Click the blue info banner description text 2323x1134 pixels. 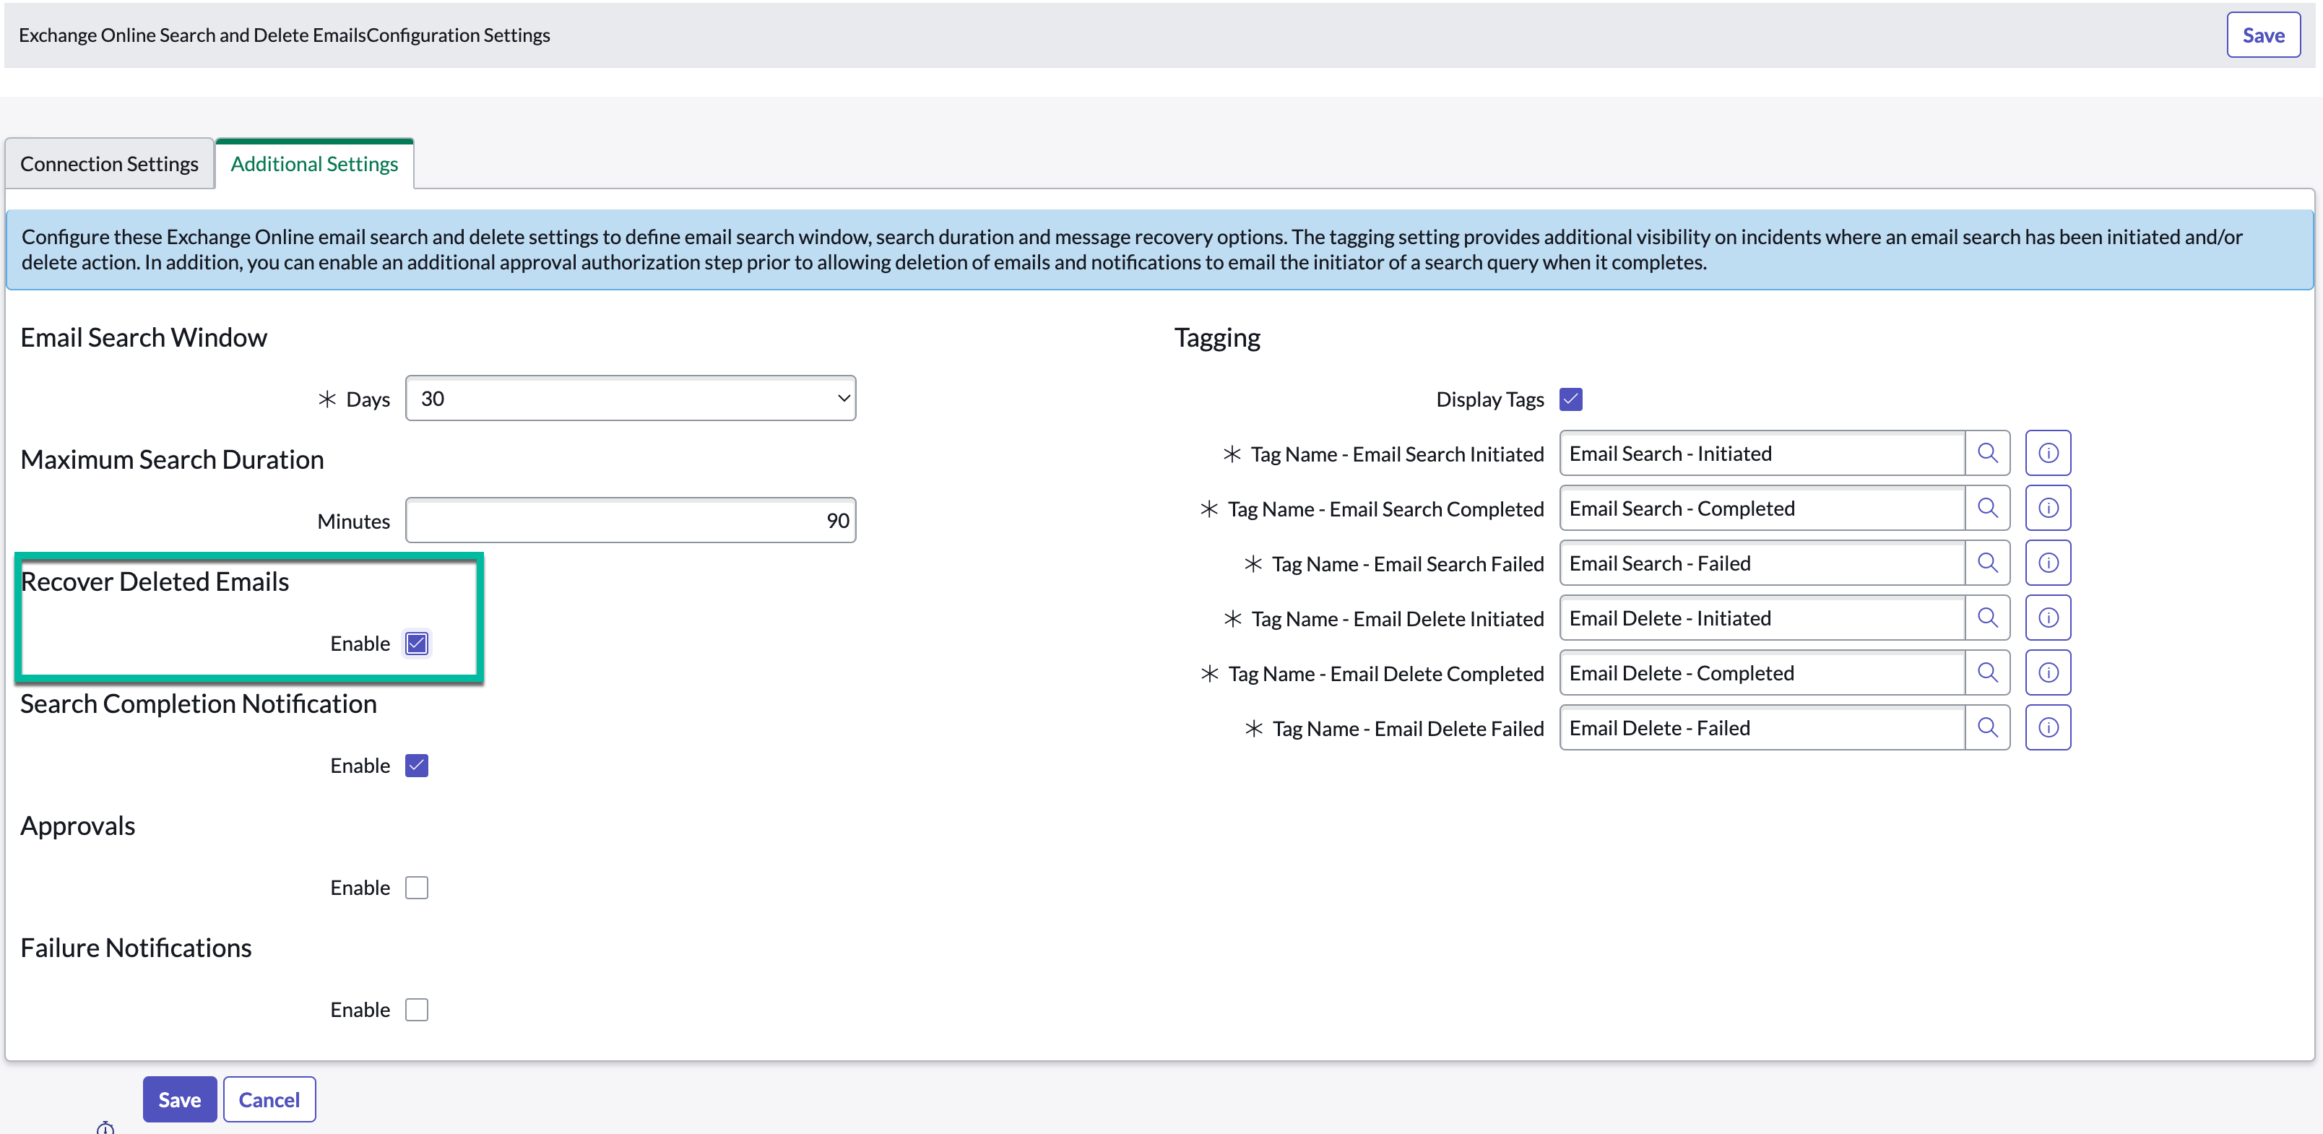[1132, 250]
